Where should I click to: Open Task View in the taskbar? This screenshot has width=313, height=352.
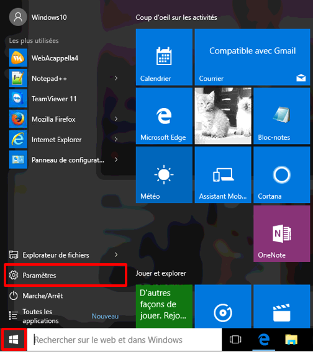[x=235, y=340]
